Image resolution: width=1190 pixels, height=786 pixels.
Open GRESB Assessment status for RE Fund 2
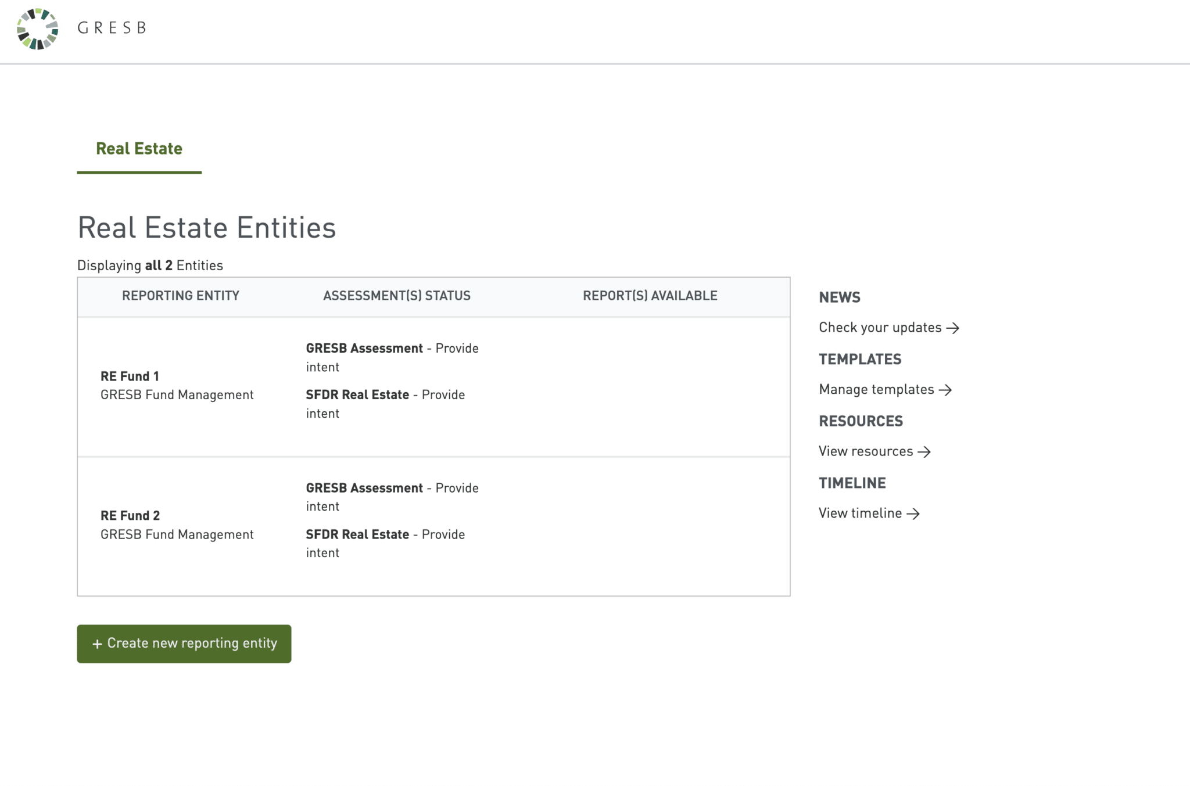point(364,488)
